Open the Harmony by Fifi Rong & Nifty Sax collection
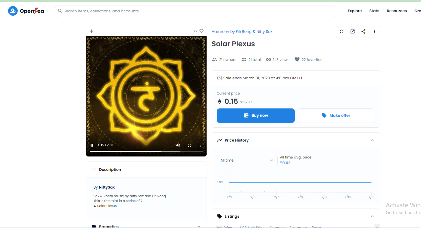 pyautogui.click(x=242, y=32)
